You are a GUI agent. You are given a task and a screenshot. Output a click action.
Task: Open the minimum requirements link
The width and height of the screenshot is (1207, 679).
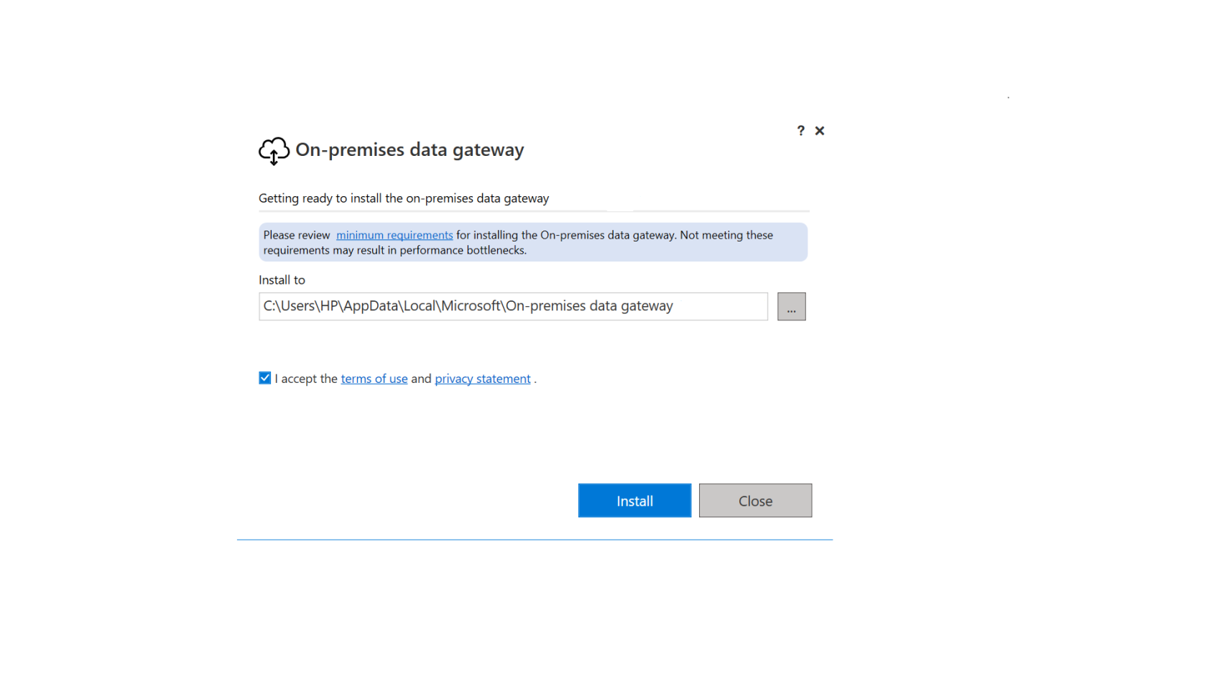pyautogui.click(x=394, y=235)
